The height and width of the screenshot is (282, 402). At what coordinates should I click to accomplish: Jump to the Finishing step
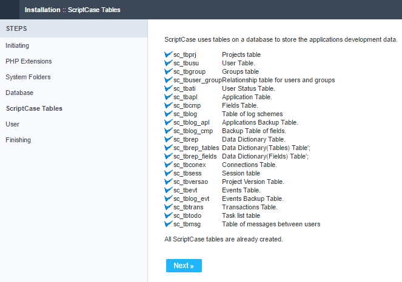click(x=18, y=140)
